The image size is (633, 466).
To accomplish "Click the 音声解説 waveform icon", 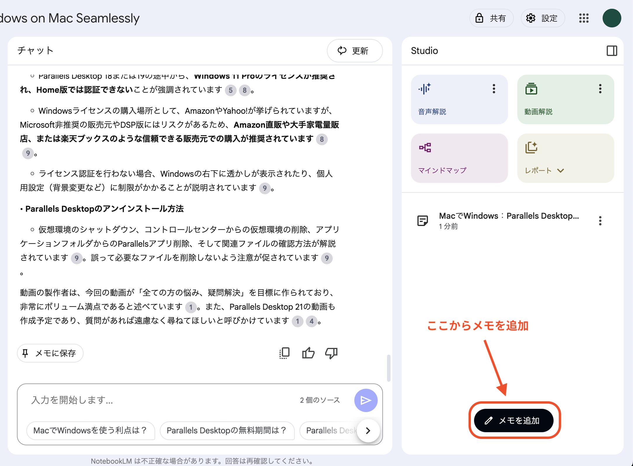I will (425, 89).
